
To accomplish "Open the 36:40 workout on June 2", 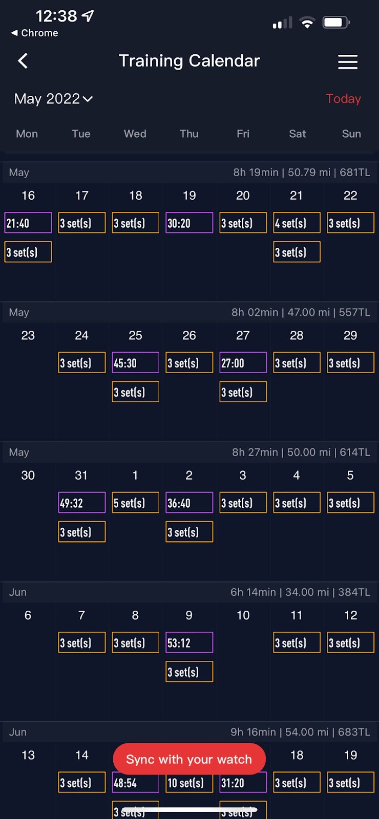I will [x=189, y=503].
